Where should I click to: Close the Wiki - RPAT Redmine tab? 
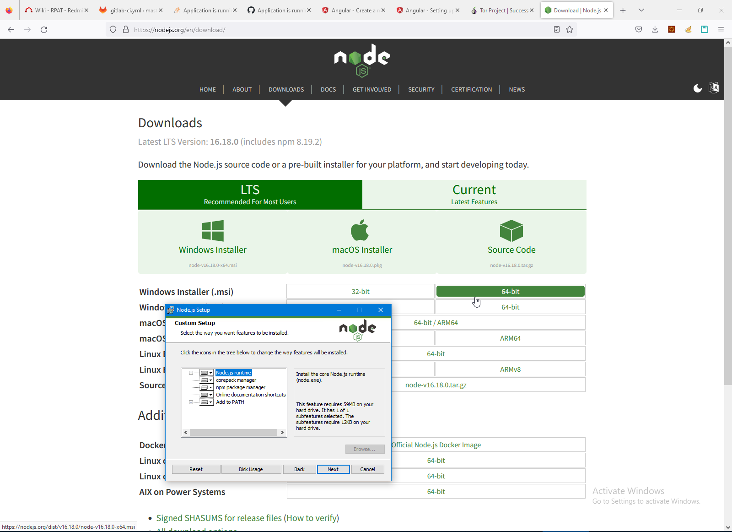point(86,10)
